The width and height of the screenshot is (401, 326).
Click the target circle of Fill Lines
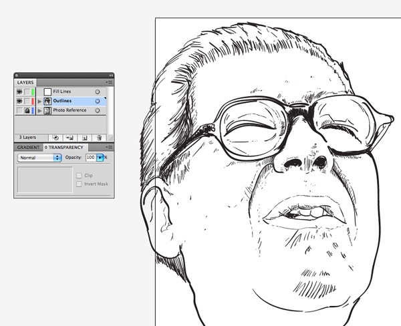coord(97,92)
